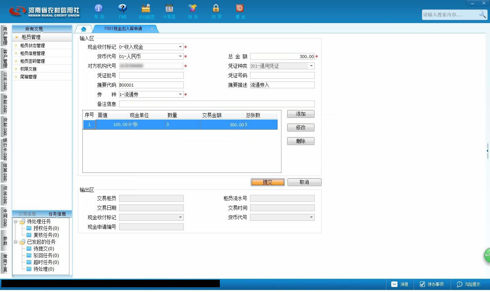490x292 pixels.
Task: Click the 修改 modify button
Action: click(300, 128)
